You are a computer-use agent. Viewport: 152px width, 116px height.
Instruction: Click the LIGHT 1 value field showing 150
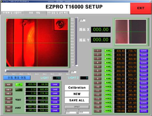click(57, 78)
